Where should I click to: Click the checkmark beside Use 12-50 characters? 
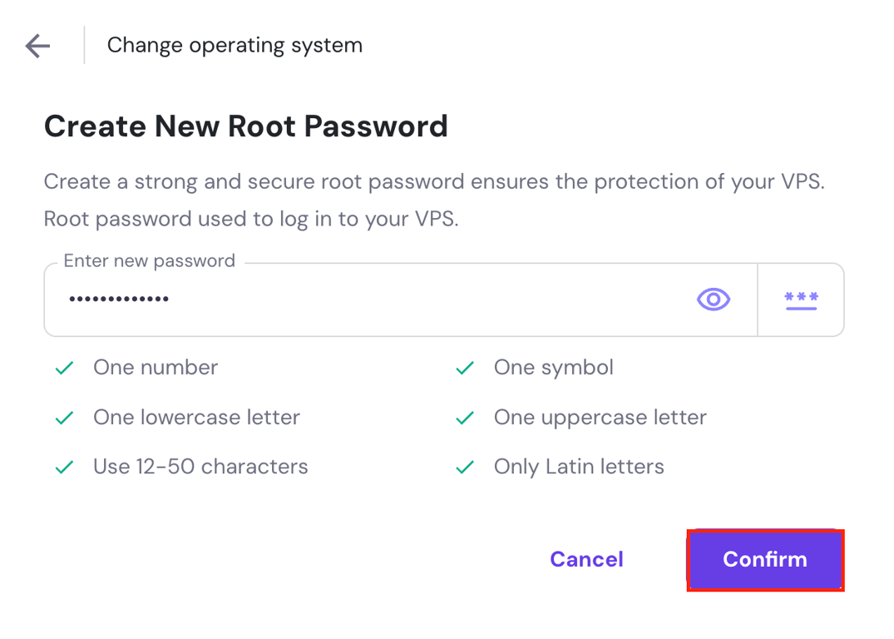[x=64, y=467]
